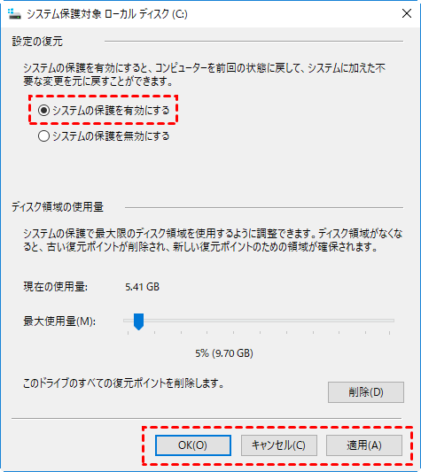Viewport: 421px width, 472px height.
Task: Confirm with the OK(O) button
Action: pyautogui.click(x=193, y=445)
